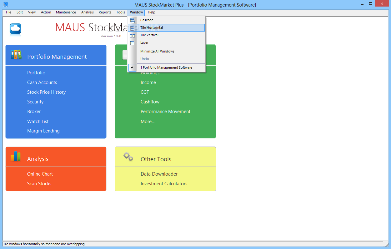
Task: Click the application icon in title bar
Action: (x=5, y=4)
